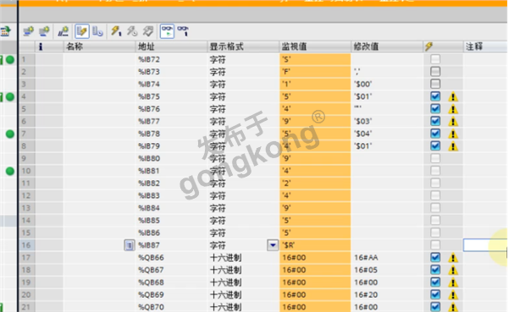Check modify checkbox for %IB73

[x=435, y=72]
